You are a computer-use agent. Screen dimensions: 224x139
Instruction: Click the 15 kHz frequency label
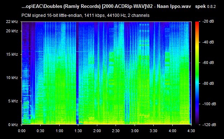pyautogui.click(x=12, y=54)
